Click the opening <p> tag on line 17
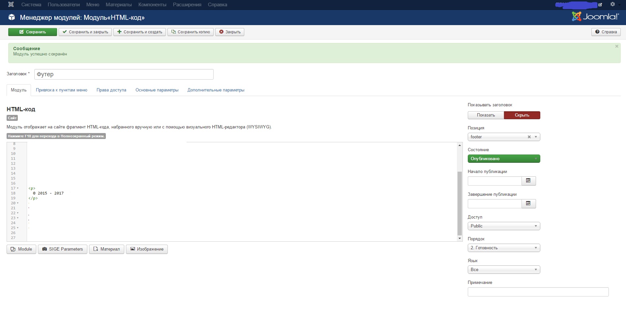 tap(32, 188)
